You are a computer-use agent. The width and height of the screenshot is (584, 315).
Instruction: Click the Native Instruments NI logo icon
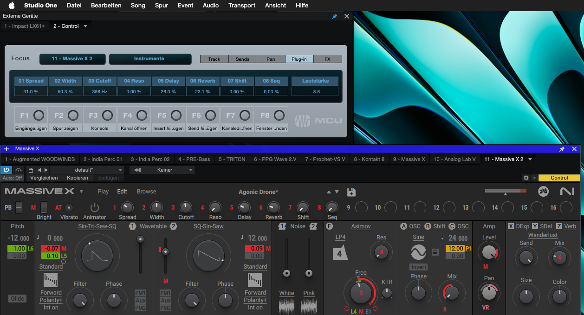click(567, 192)
